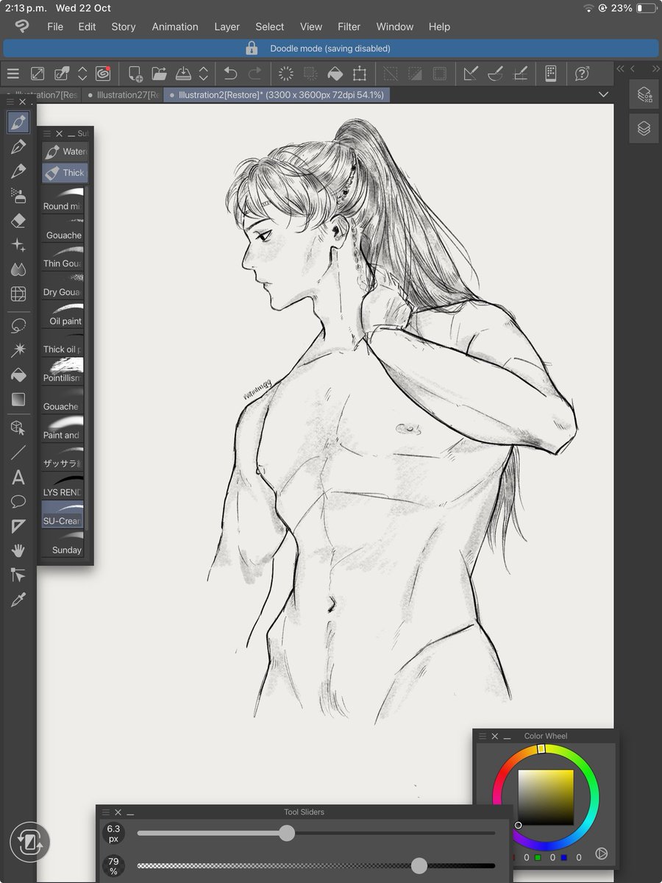Click the Fill paint bucket command icon
662x883 pixels.
pos(335,74)
